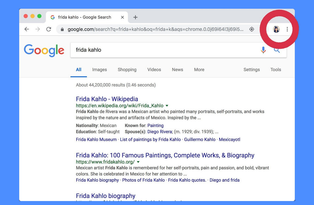The width and height of the screenshot is (314, 205).
Task: Open the profile avatar menu
Action: click(x=276, y=29)
